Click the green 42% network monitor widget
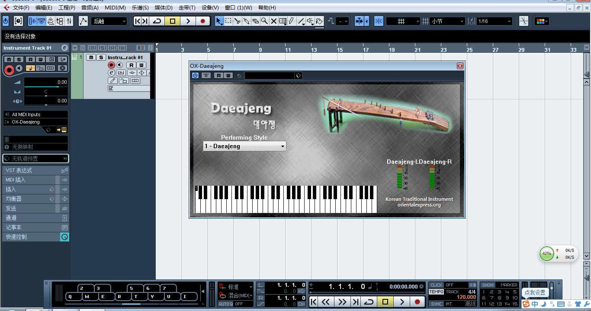This screenshot has height=311, width=591. 546,254
